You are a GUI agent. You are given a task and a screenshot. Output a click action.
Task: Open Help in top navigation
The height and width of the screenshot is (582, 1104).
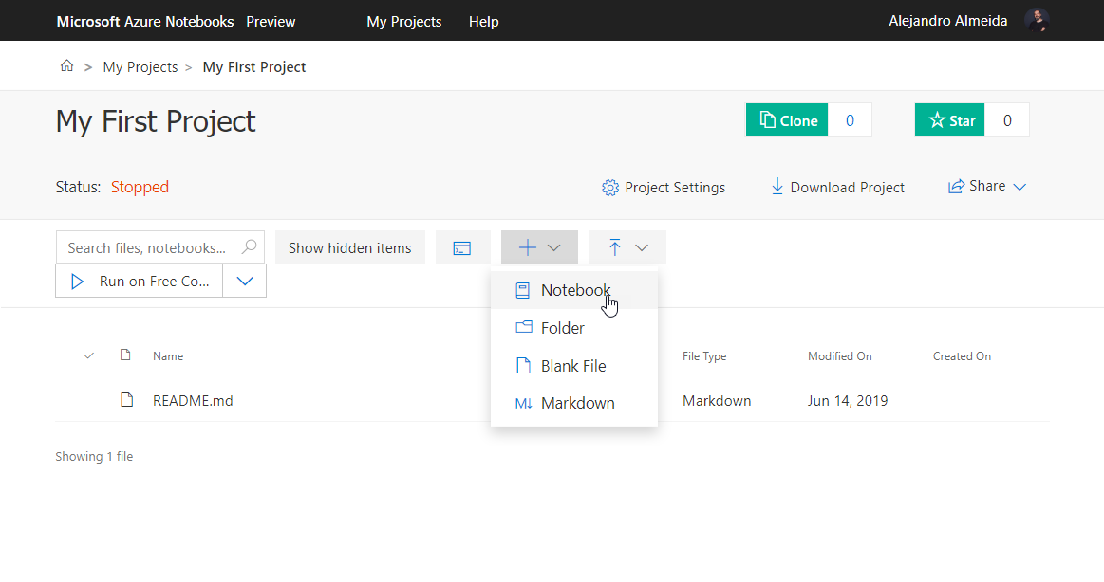point(484,22)
